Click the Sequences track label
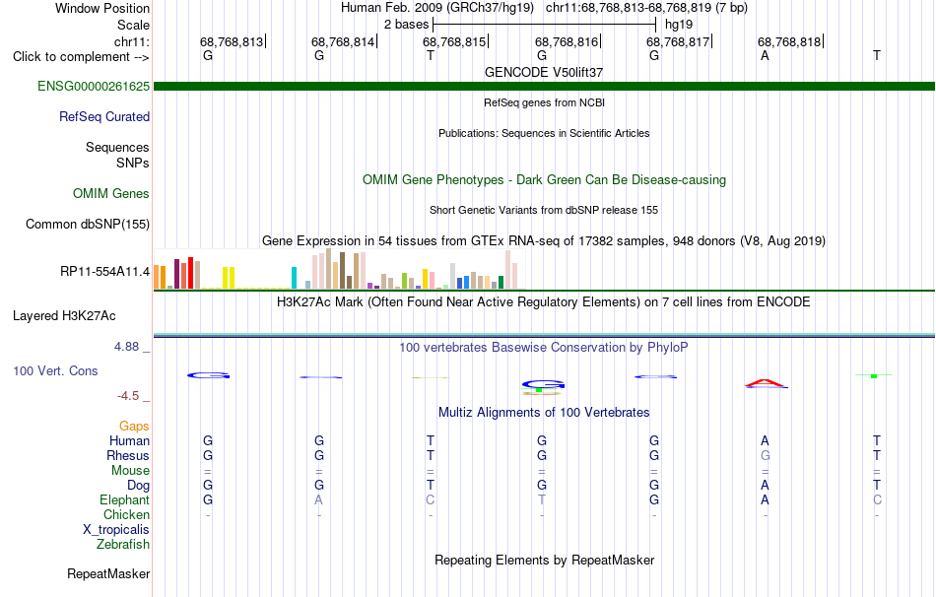This screenshot has height=597, width=936. 117,147
